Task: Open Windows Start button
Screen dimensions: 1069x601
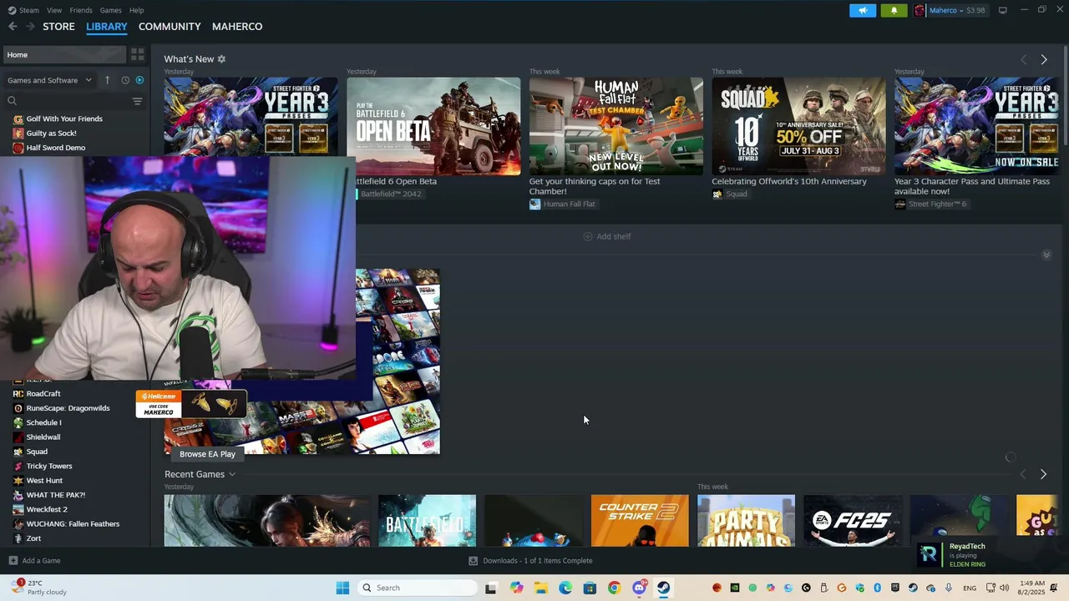Action: pyautogui.click(x=342, y=588)
